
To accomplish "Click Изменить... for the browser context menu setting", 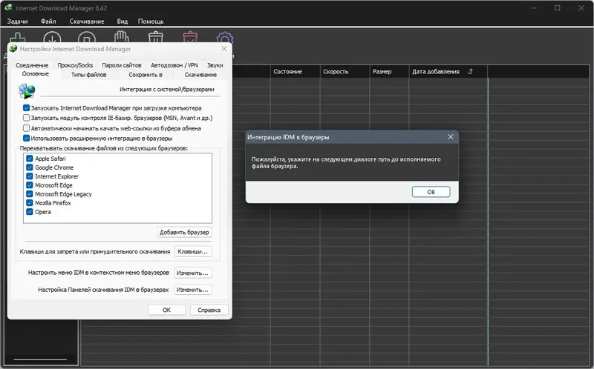I will tap(192, 273).
